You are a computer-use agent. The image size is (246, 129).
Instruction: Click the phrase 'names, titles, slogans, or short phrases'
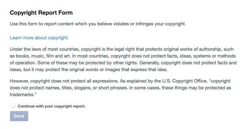[86, 88]
